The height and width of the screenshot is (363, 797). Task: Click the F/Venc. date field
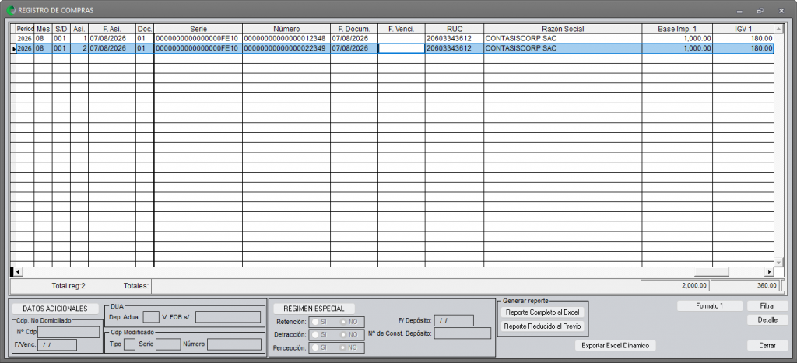pos(57,345)
